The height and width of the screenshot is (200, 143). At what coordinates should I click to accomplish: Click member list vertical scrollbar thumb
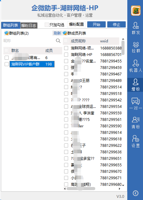pos(123,48)
